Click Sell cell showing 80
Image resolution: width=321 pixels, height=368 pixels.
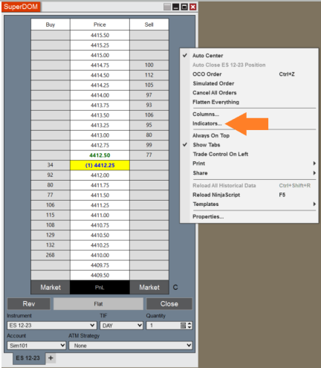(149, 135)
